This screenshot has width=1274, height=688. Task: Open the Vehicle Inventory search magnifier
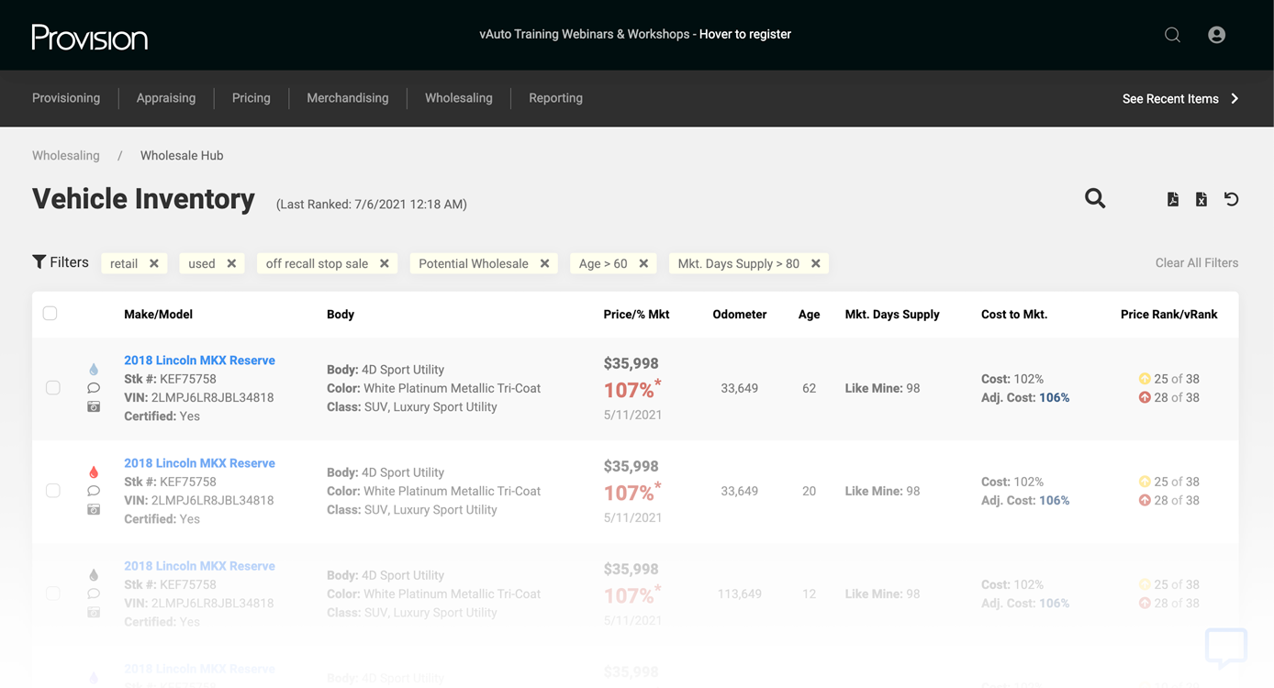[x=1095, y=198]
